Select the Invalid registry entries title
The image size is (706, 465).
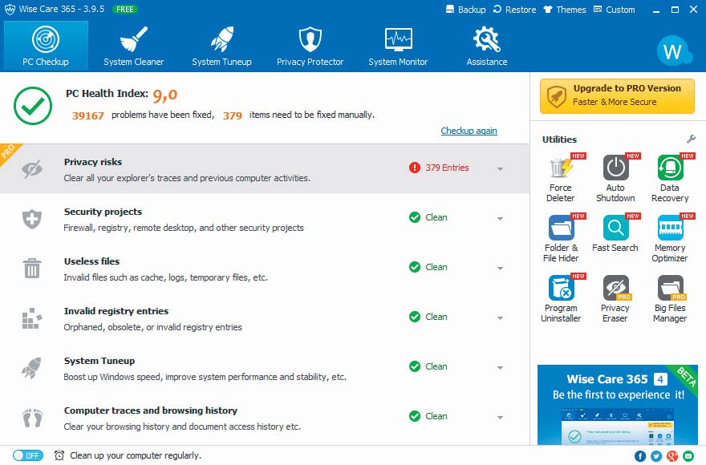coord(116,311)
